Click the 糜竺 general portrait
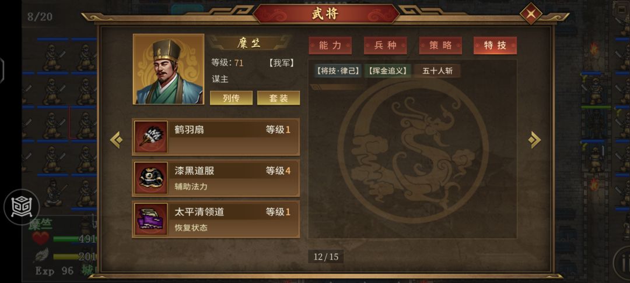630x283 pixels. pyautogui.click(x=169, y=69)
